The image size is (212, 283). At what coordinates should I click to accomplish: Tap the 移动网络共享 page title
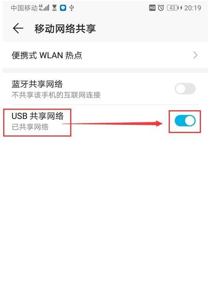click(65, 28)
